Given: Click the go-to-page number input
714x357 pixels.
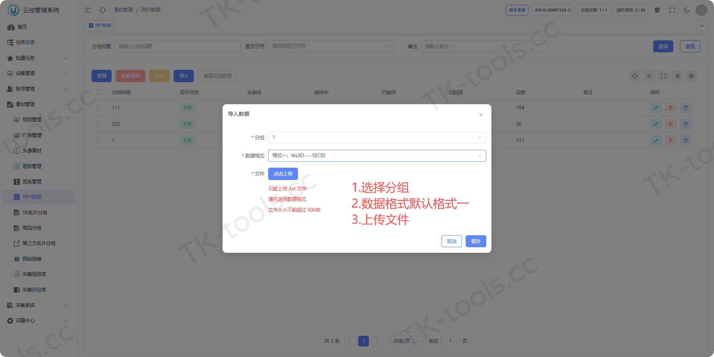Looking at the screenshot, I should (x=450, y=341).
